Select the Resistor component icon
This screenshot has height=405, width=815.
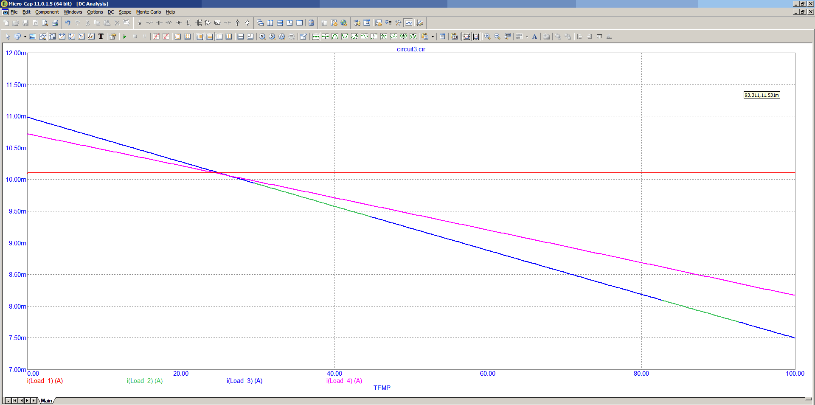tap(149, 23)
